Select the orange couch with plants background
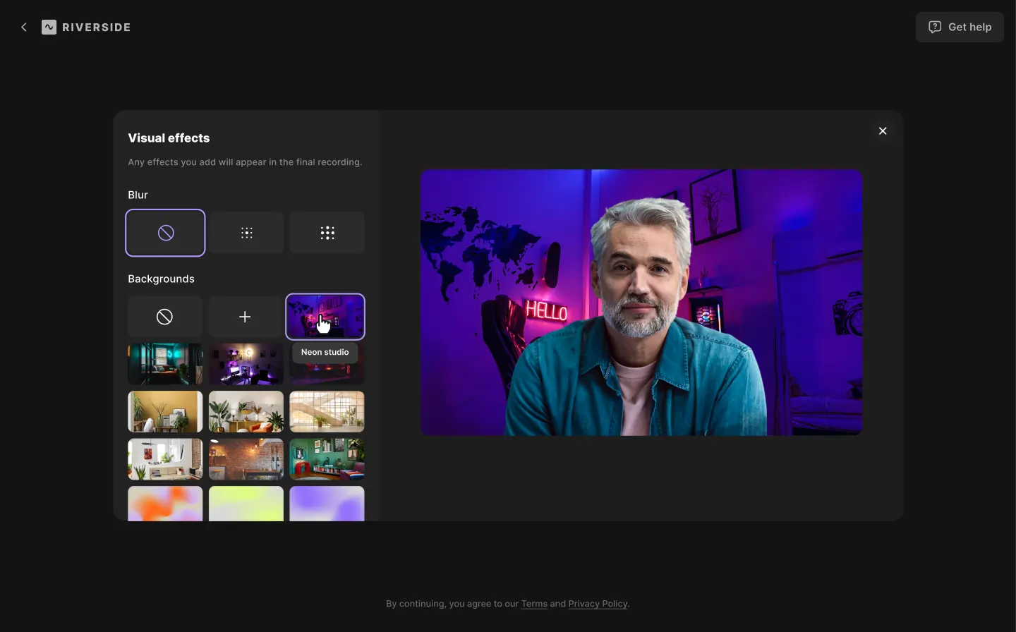Viewport: 1016px width, 632px height. [245, 411]
